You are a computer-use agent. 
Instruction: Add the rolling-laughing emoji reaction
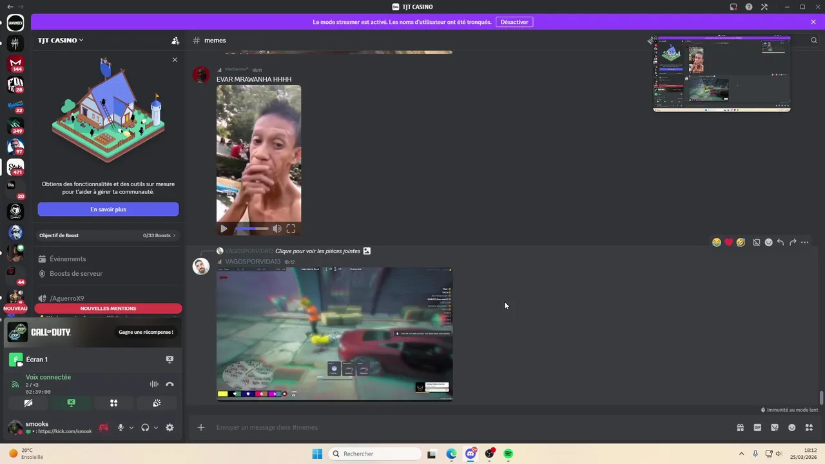[x=741, y=242]
